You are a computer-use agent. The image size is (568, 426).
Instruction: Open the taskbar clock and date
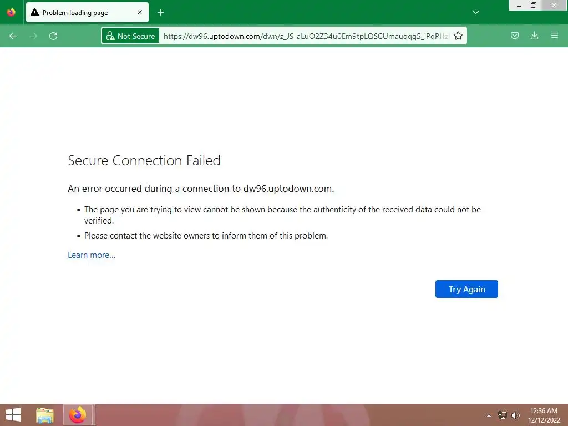coord(544,415)
